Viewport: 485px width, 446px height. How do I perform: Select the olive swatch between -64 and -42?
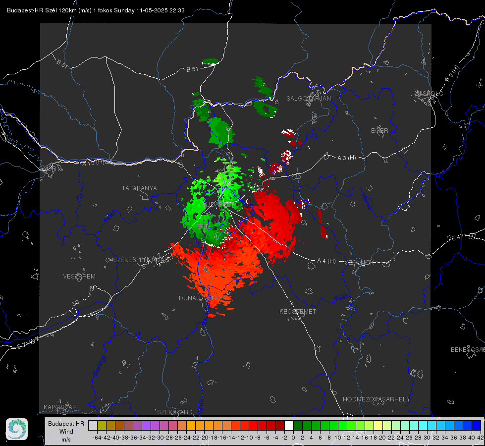pyautogui.click(x=102, y=425)
